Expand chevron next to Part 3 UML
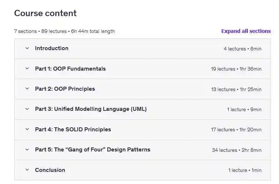Viewport: 279px width, 184px height. pos(27,109)
